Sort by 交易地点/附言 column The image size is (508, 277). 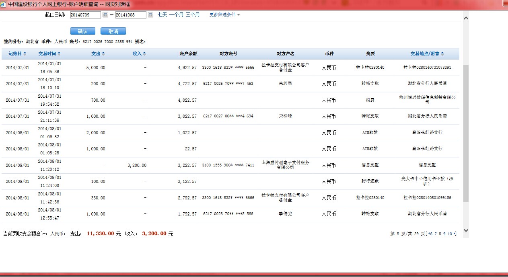[x=427, y=53]
